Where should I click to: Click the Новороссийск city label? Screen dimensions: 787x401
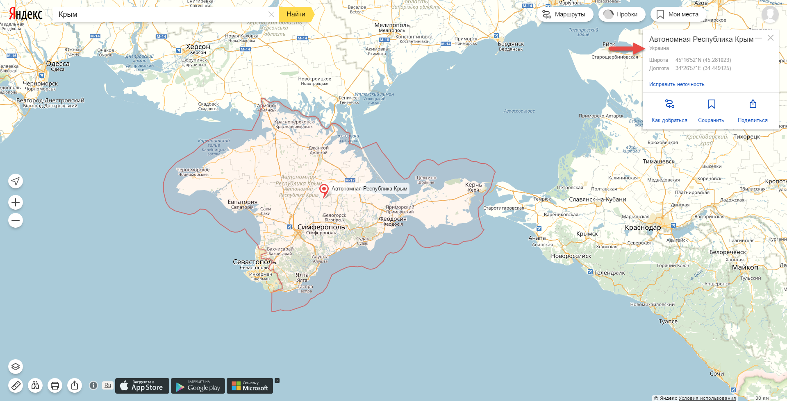(x=571, y=256)
